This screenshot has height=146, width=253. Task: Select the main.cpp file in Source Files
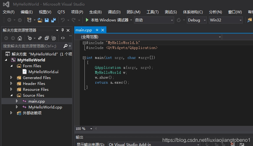click(x=36, y=101)
